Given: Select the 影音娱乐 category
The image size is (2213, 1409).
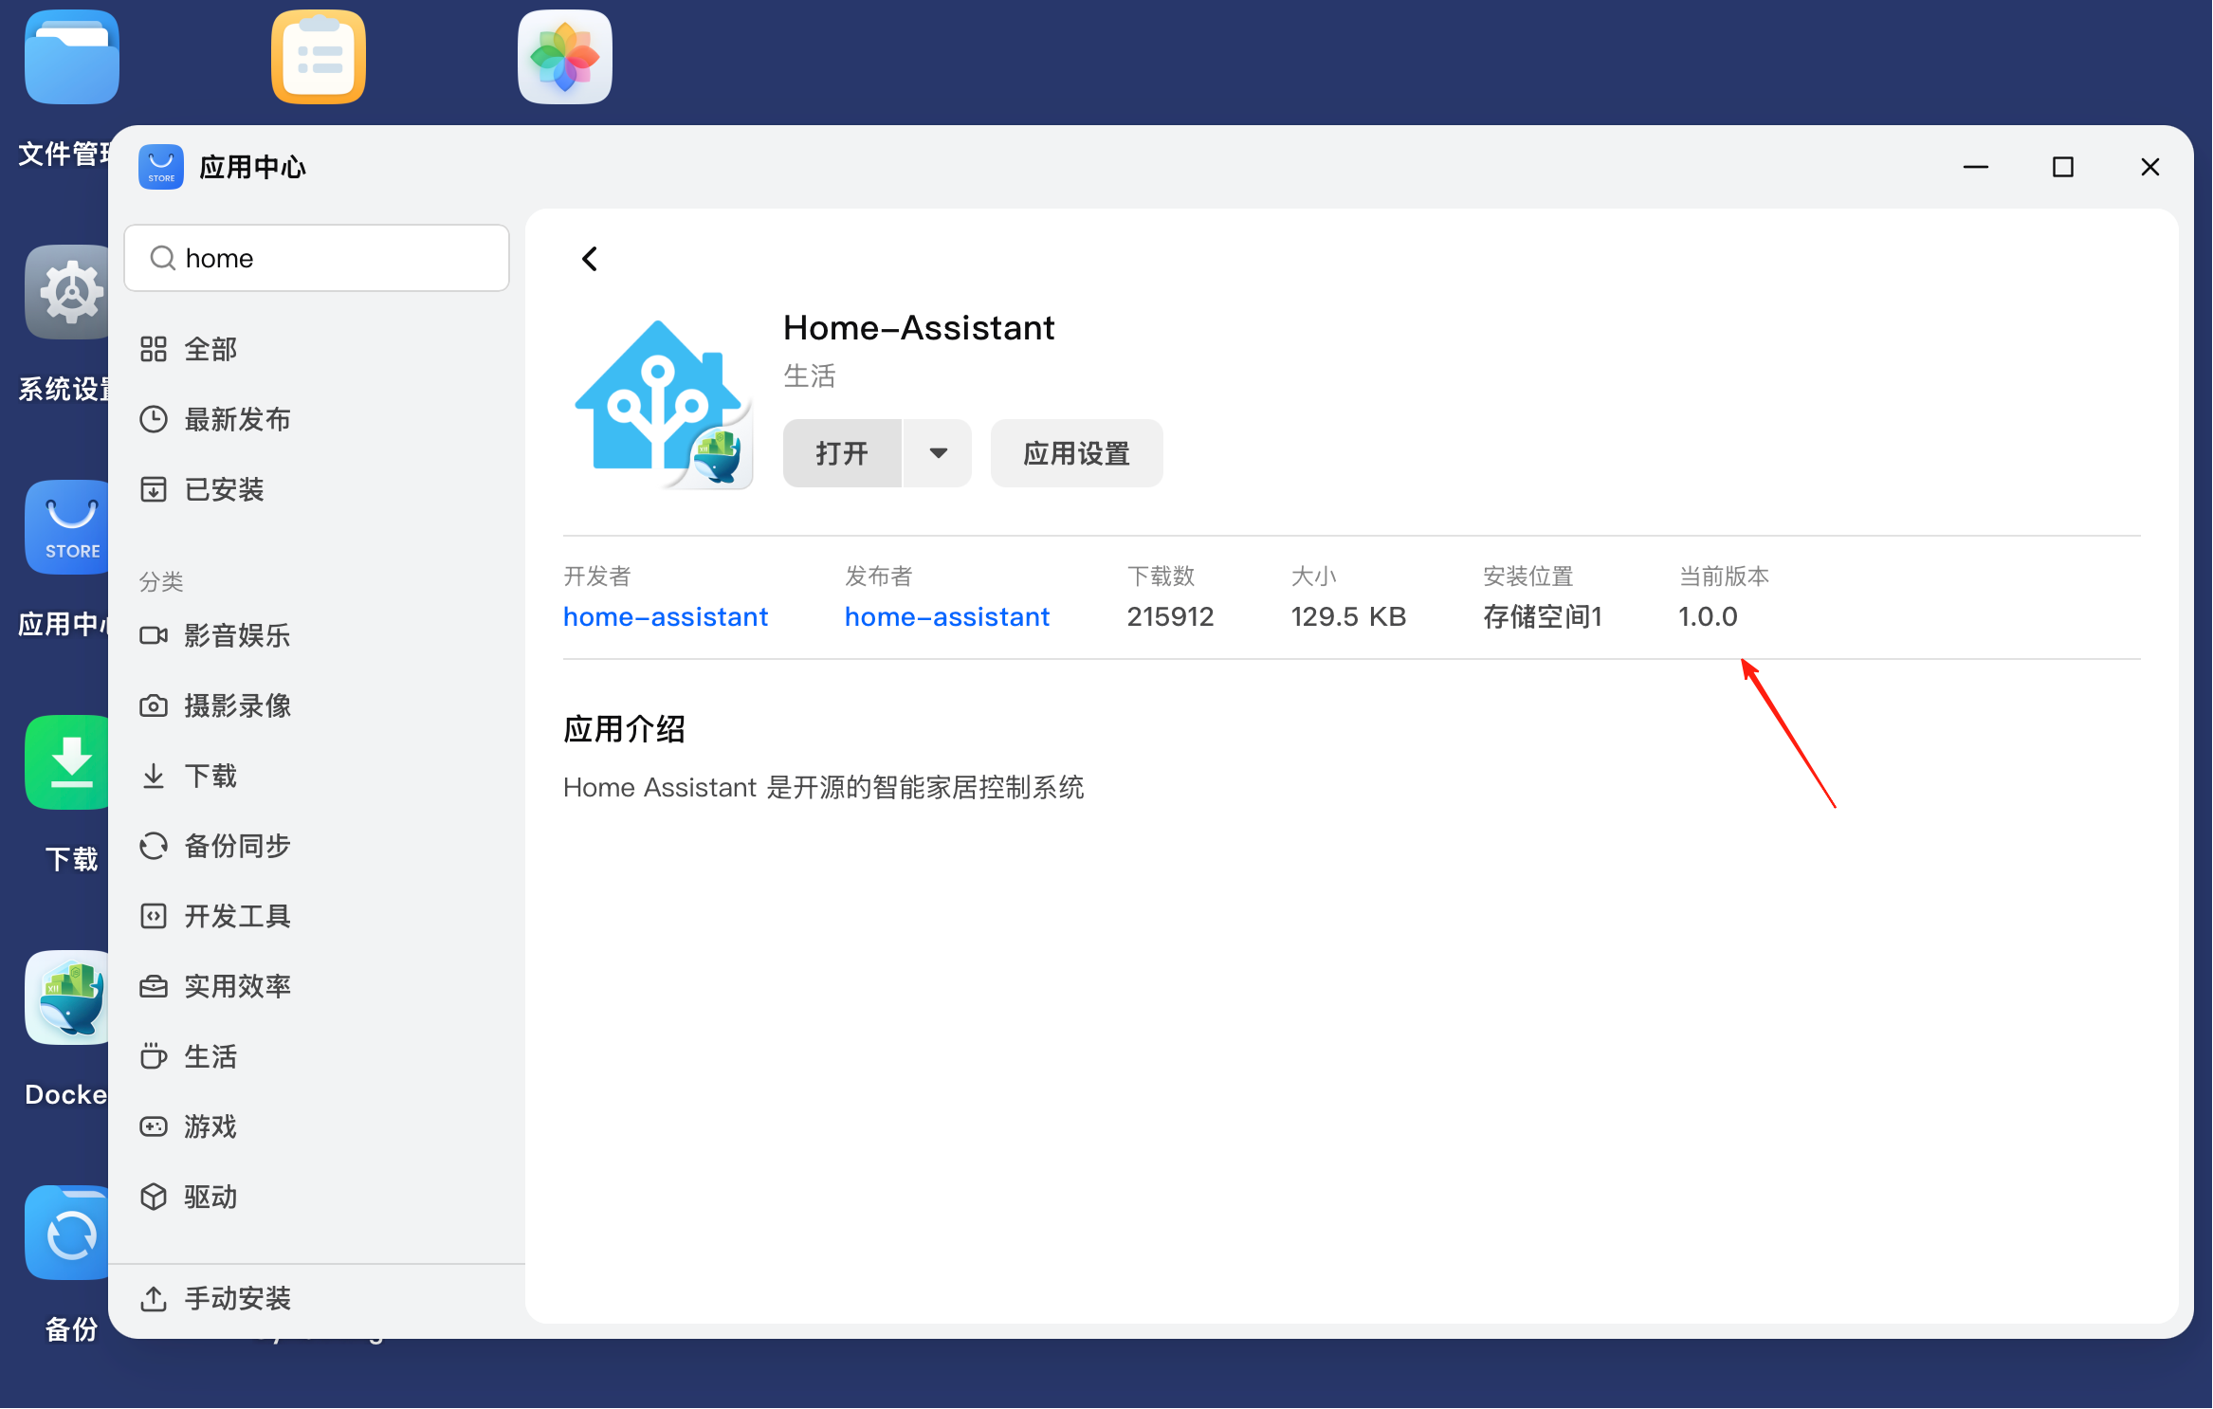Looking at the screenshot, I should (237, 635).
